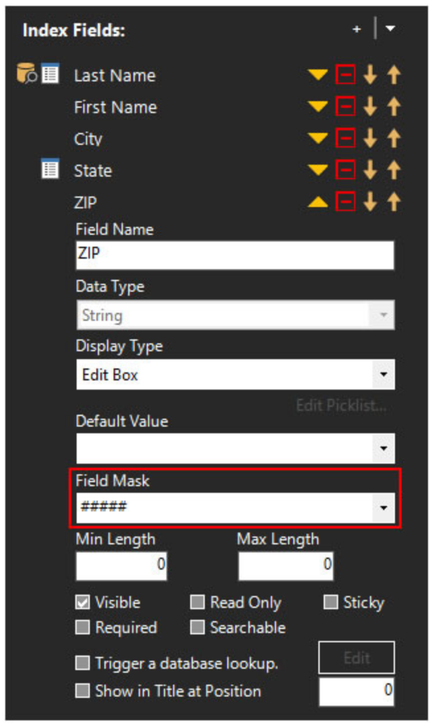Select the Last Name field row

(115, 75)
